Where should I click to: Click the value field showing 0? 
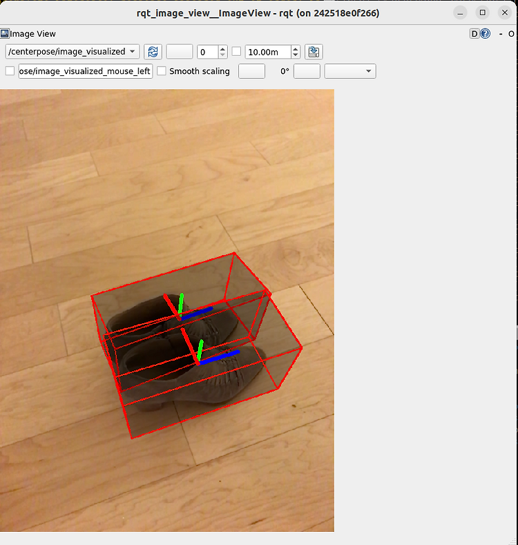tap(208, 52)
